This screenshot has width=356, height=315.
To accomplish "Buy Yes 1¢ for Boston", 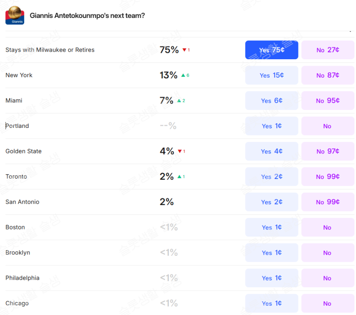I will point(272,228).
